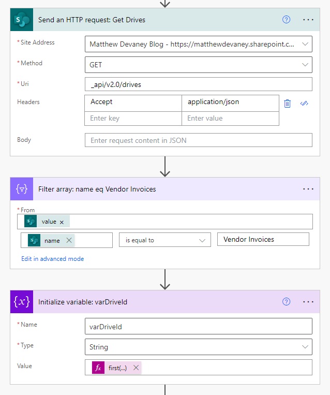Open the ellipsis menu on Get Drives action

(308, 20)
